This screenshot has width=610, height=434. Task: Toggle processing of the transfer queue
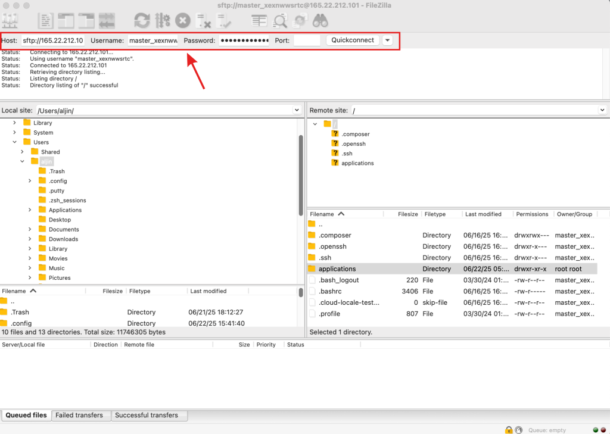point(161,21)
